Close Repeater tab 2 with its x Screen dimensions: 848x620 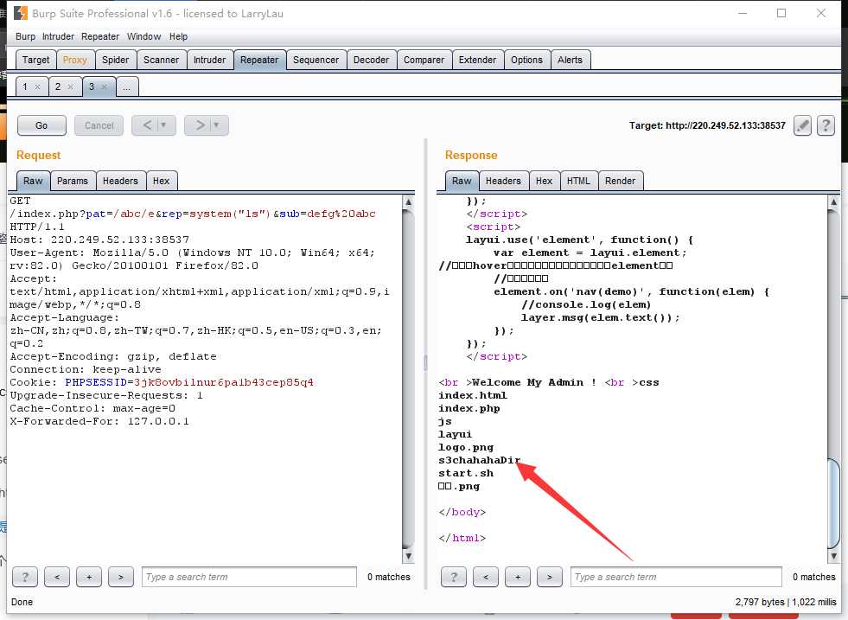(70, 86)
